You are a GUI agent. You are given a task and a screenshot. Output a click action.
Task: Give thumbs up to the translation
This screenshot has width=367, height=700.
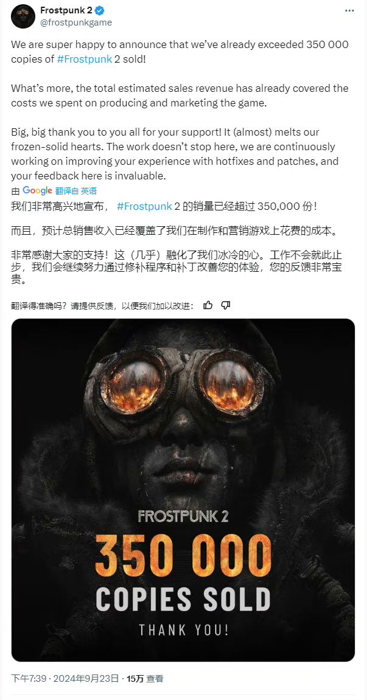pyautogui.click(x=208, y=305)
